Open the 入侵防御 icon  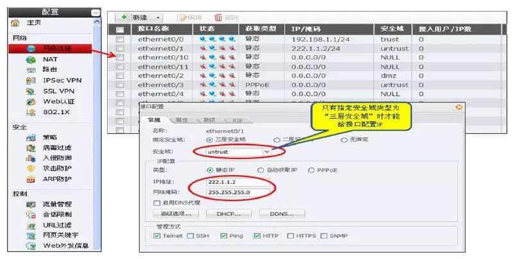pyautogui.click(x=31, y=158)
